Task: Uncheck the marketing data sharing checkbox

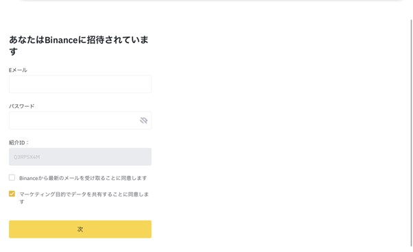Action: [12, 194]
